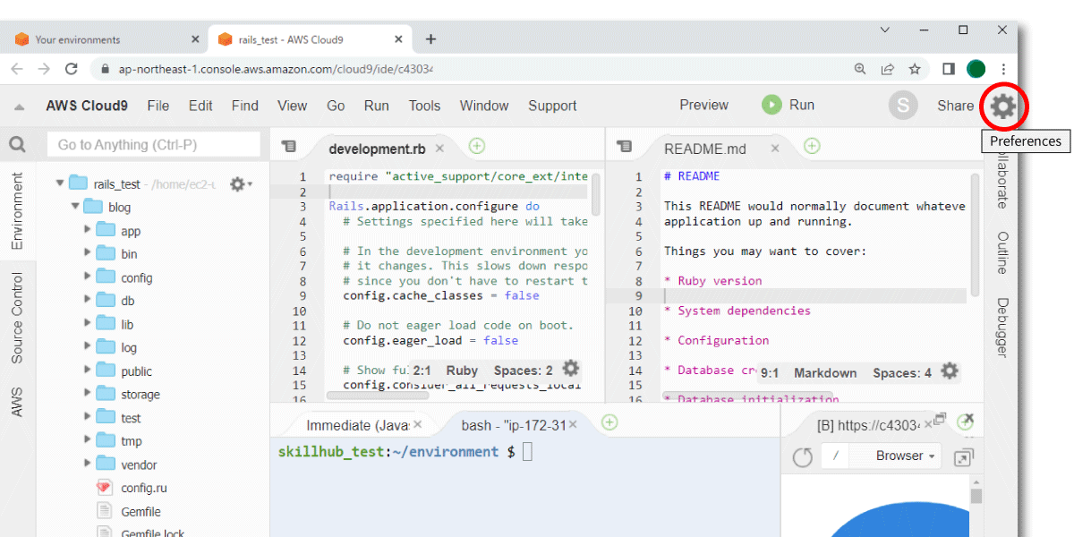This screenshot has height=537, width=1074.
Task: Open the View menu
Action: [292, 106]
